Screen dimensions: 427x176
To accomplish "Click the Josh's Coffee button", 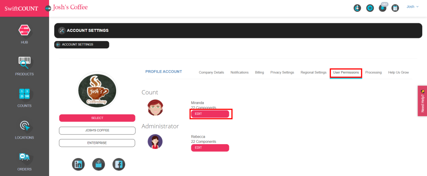I will click(97, 131).
